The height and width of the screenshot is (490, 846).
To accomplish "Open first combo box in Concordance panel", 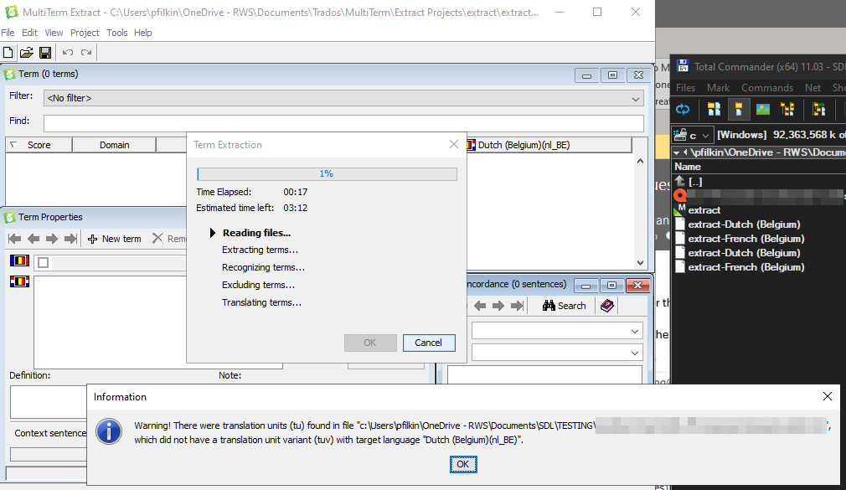I will 557,332.
